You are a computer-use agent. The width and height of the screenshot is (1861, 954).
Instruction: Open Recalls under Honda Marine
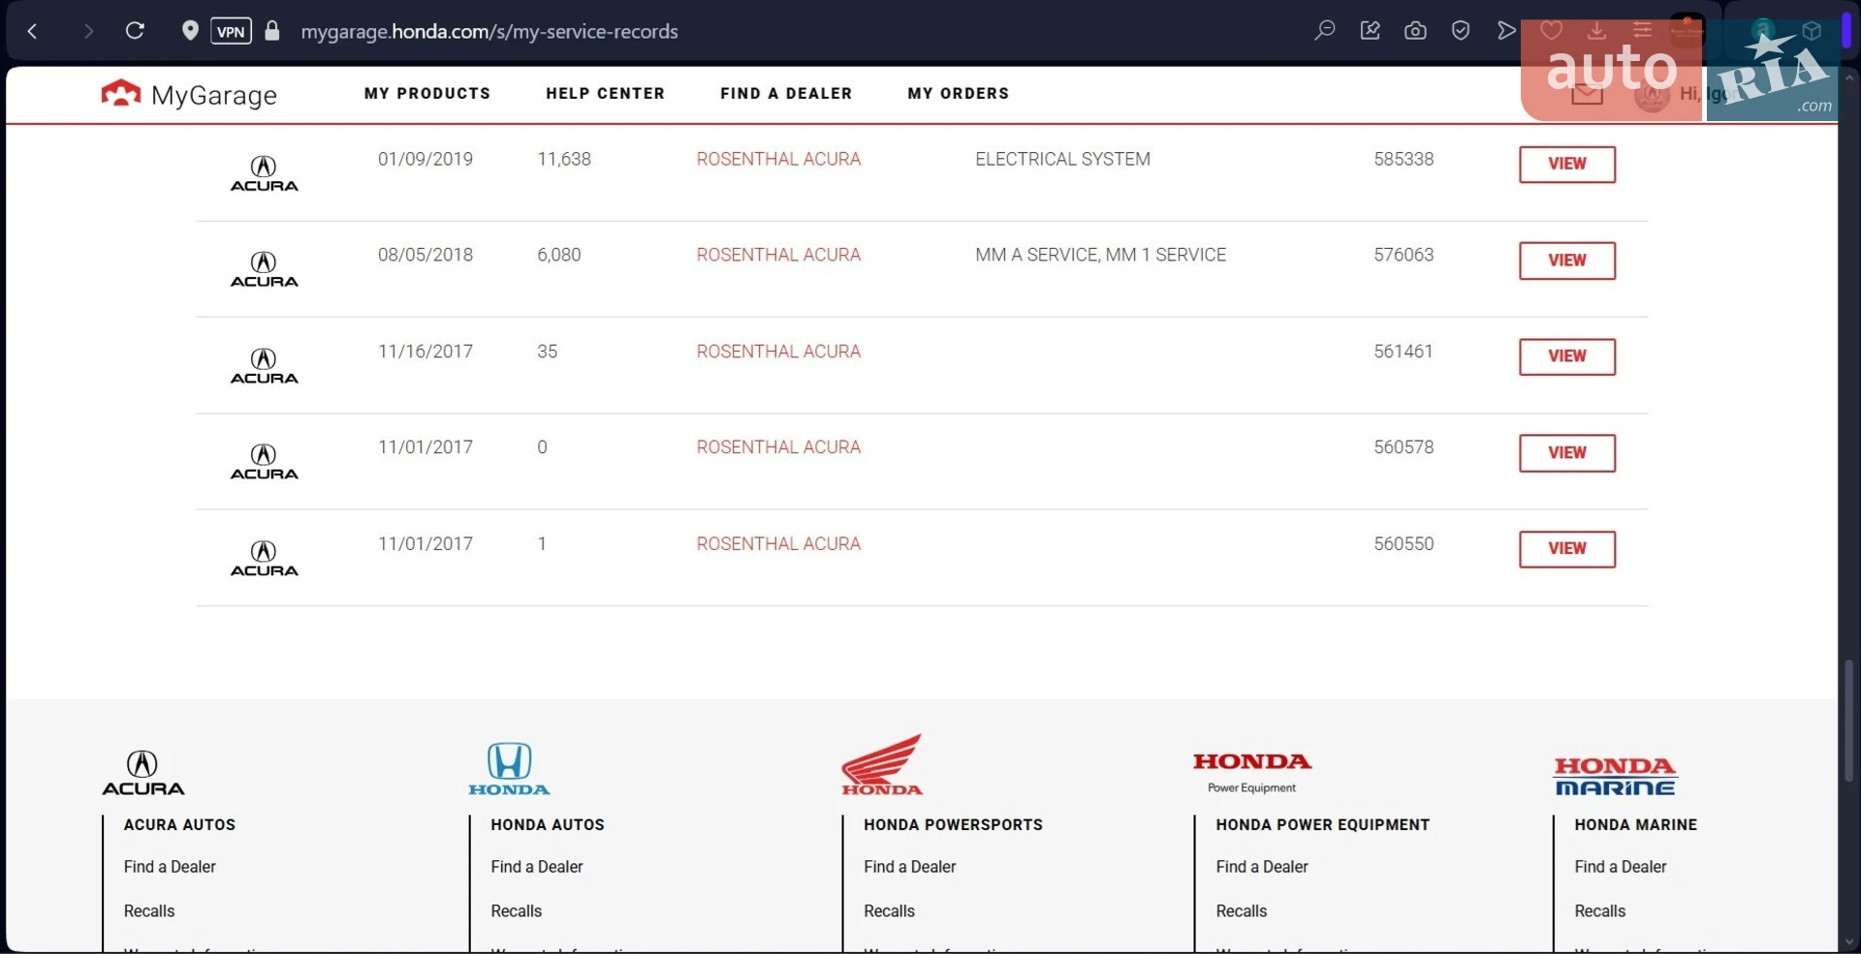1600,911
